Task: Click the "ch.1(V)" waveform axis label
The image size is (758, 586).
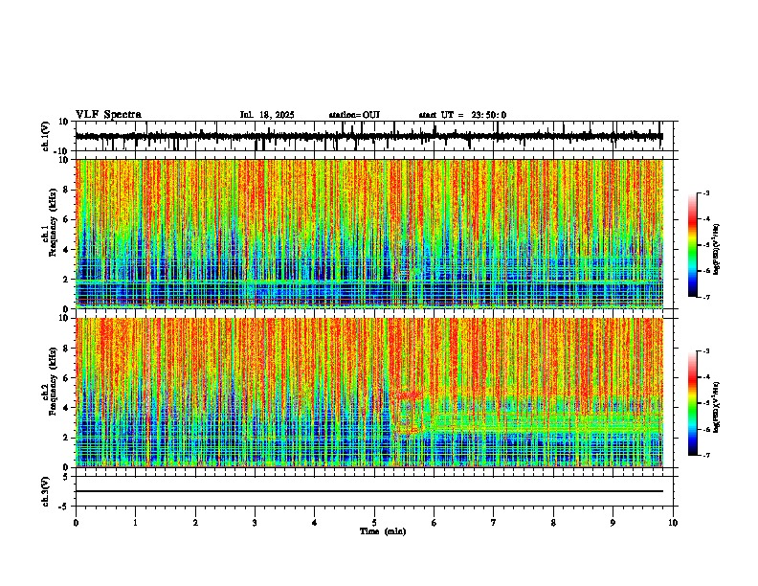Action: coord(46,136)
